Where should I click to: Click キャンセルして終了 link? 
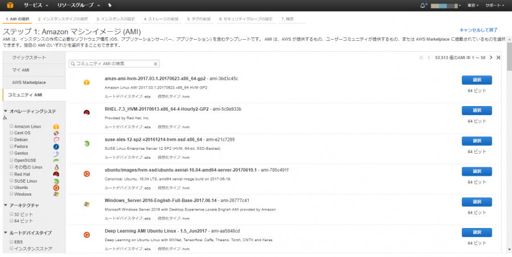pos(478,30)
